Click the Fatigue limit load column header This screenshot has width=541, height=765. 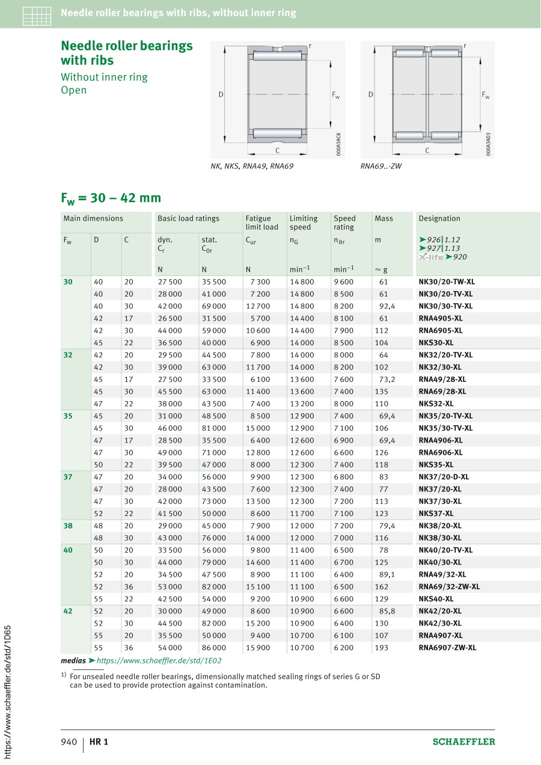click(261, 223)
